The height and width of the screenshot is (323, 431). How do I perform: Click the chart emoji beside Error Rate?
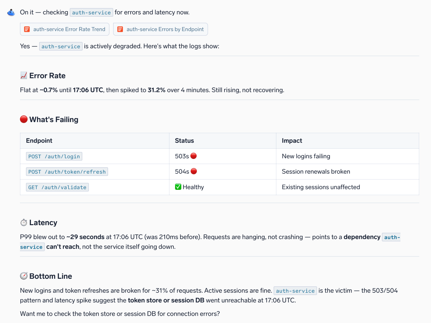click(24, 75)
